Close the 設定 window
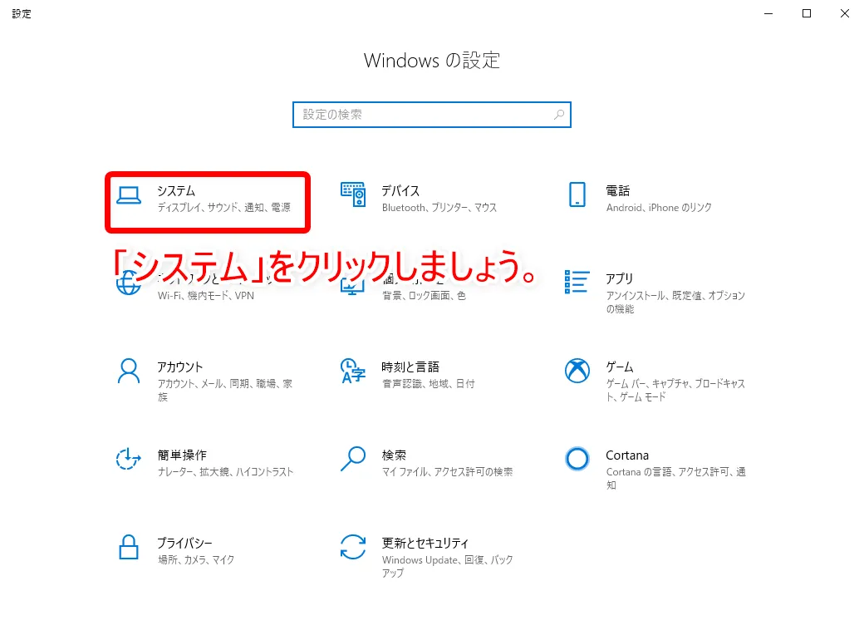The width and height of the screenshot is (864, 635). click(x=845, y=13)
